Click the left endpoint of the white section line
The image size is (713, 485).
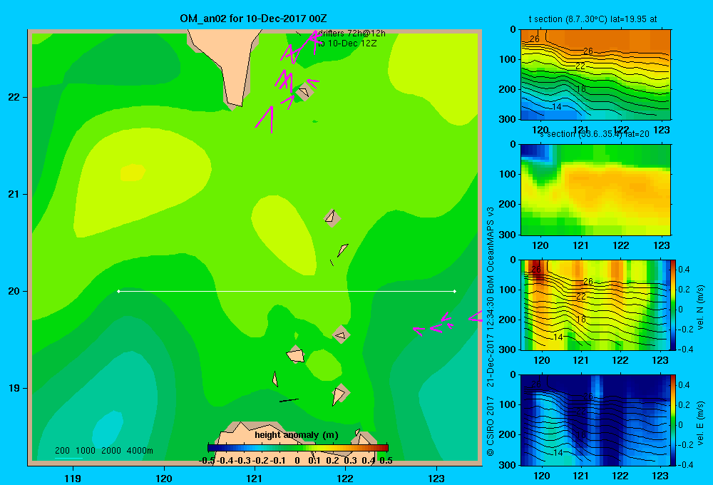click(118, 291)
